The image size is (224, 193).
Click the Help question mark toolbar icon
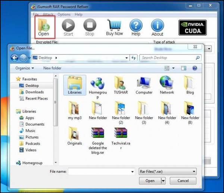[136, 25]
